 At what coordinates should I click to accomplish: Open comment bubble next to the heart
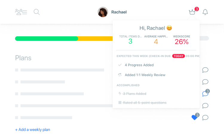pyautogui.click(x=205, y=117)
